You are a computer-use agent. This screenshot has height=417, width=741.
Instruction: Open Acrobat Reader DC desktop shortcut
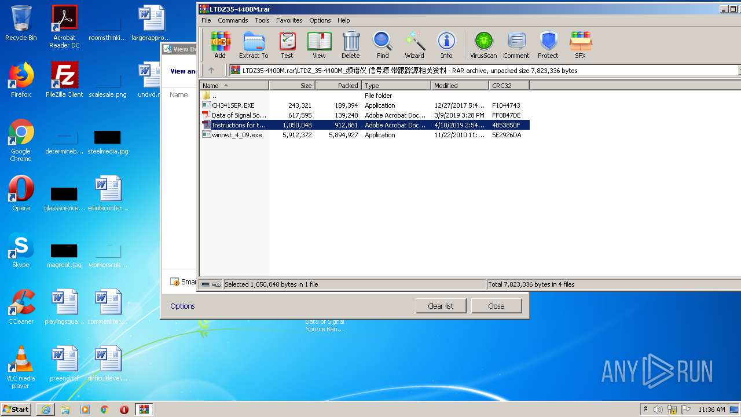point(64,27)
